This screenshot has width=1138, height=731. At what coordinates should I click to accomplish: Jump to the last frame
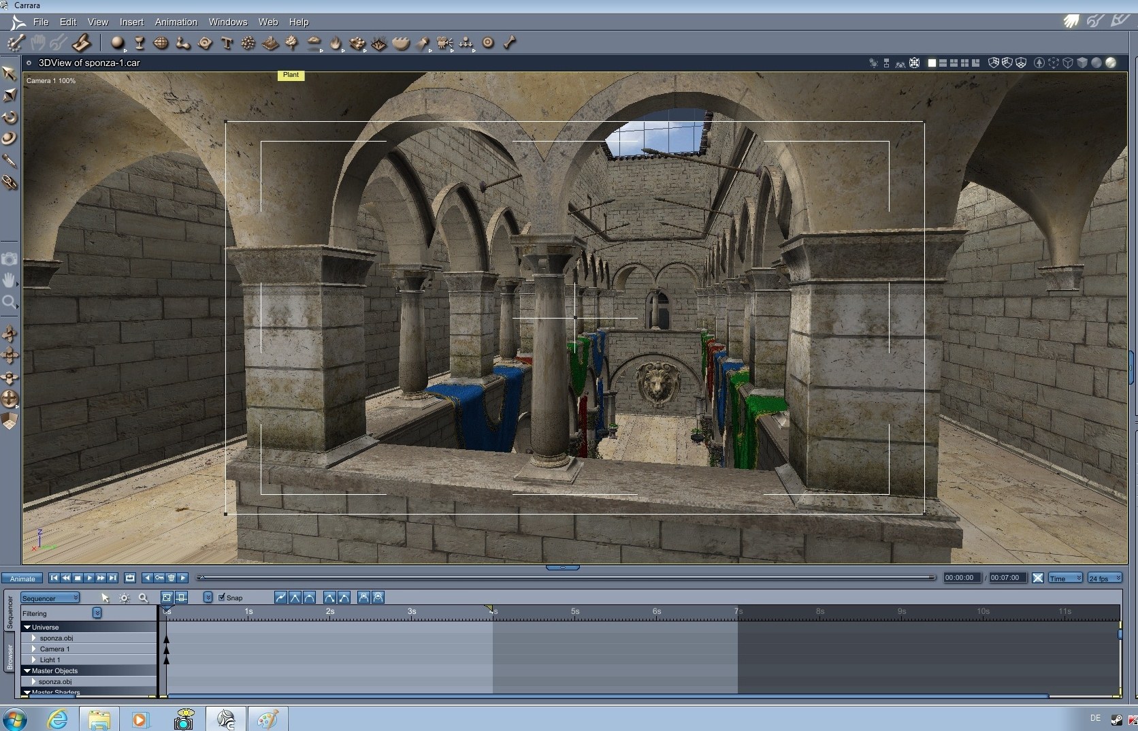113,578
